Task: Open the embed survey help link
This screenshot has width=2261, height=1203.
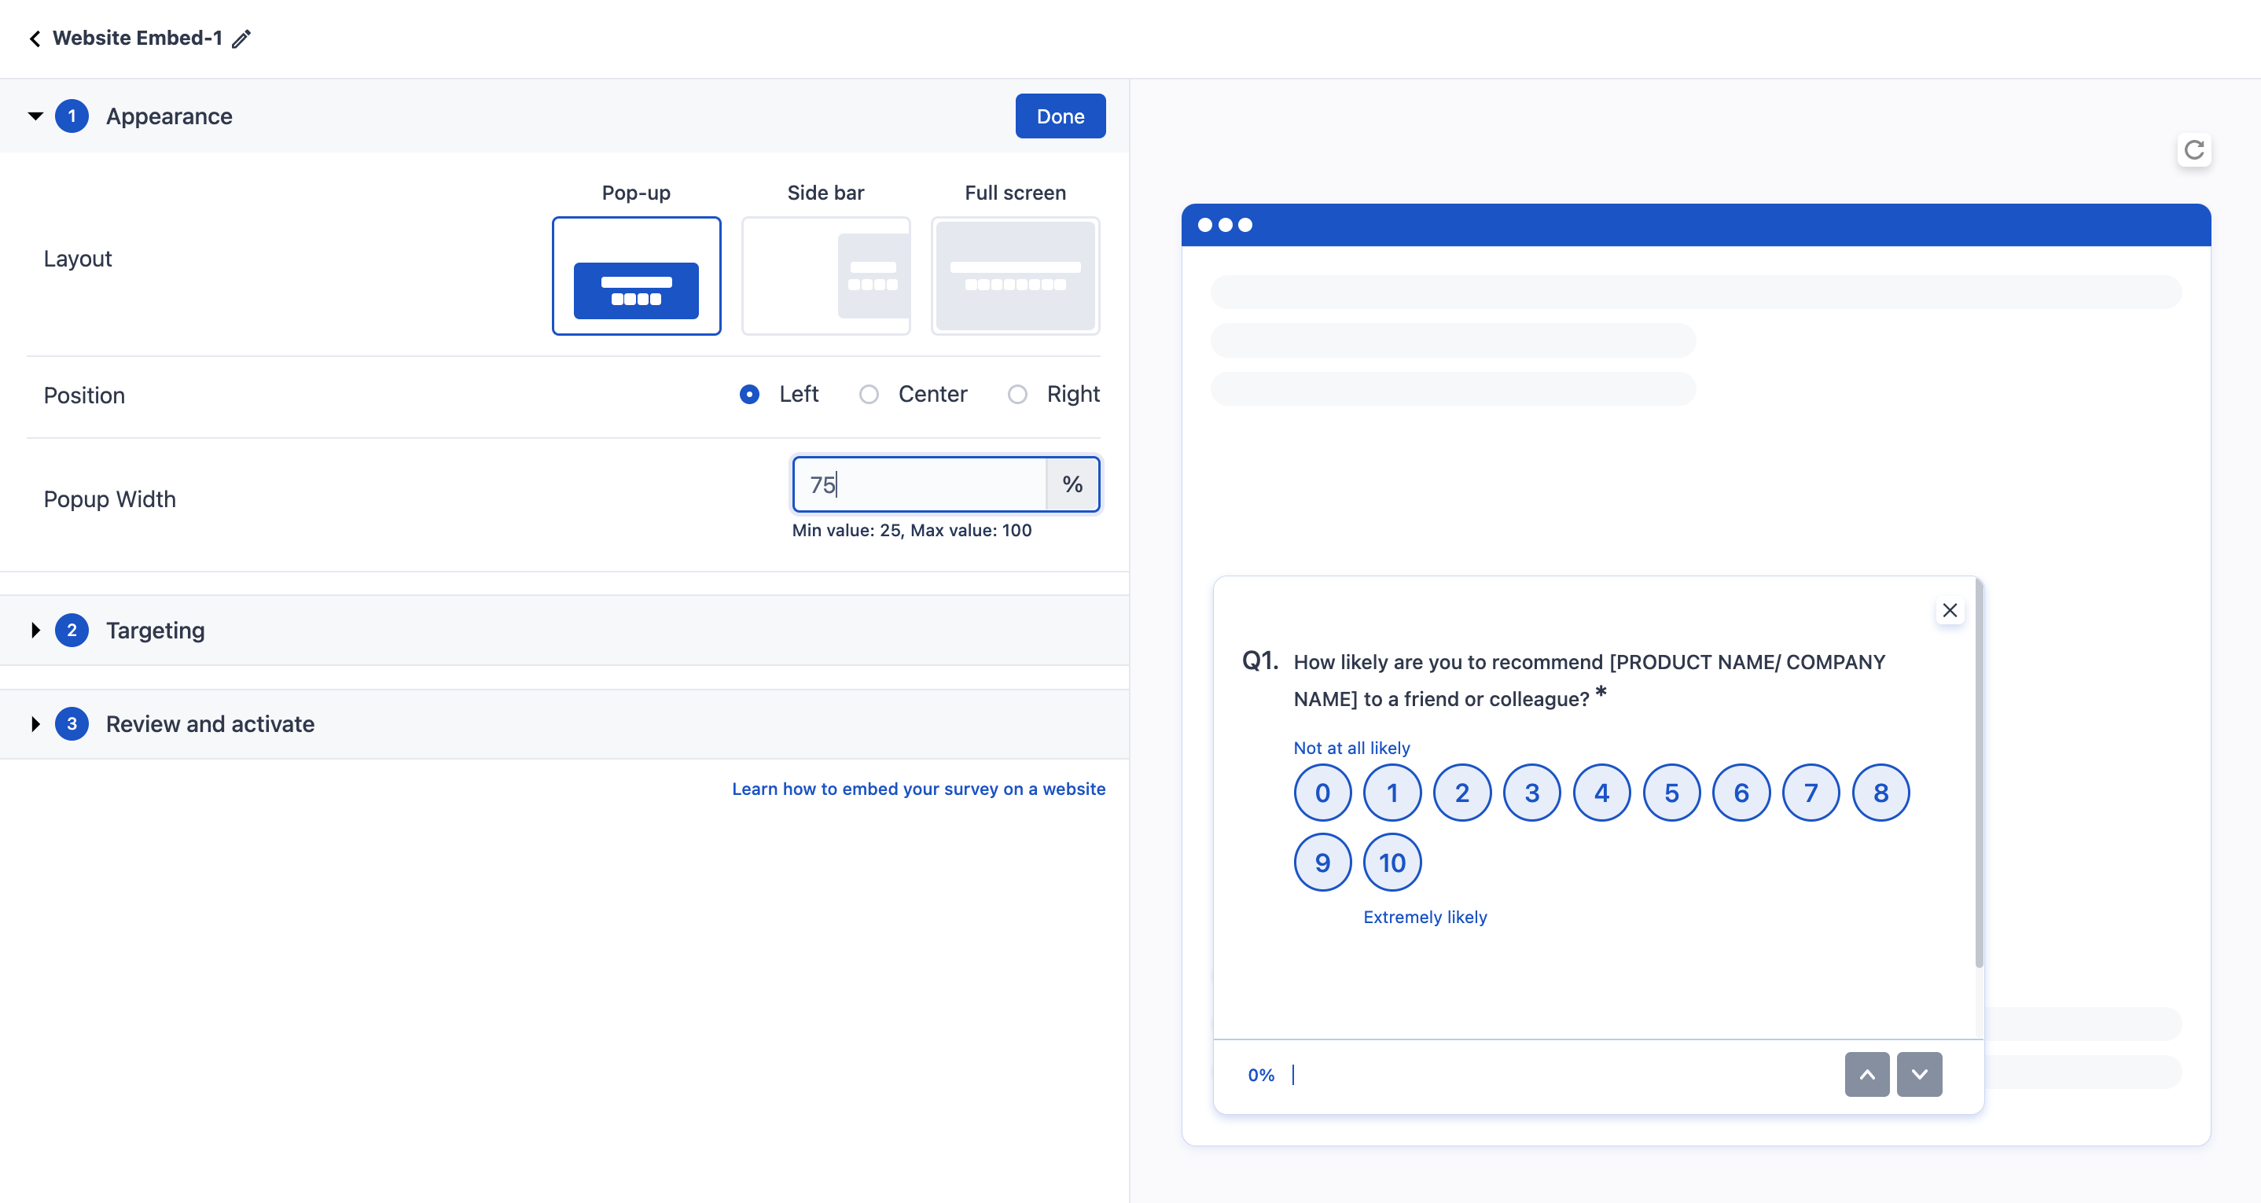Action: pyautogui.click(x=918, y=789)
